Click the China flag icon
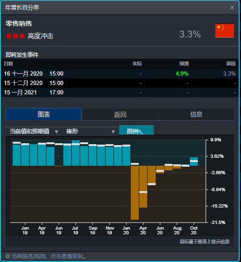Screen dimensions: 241x262 coord(225,31)
